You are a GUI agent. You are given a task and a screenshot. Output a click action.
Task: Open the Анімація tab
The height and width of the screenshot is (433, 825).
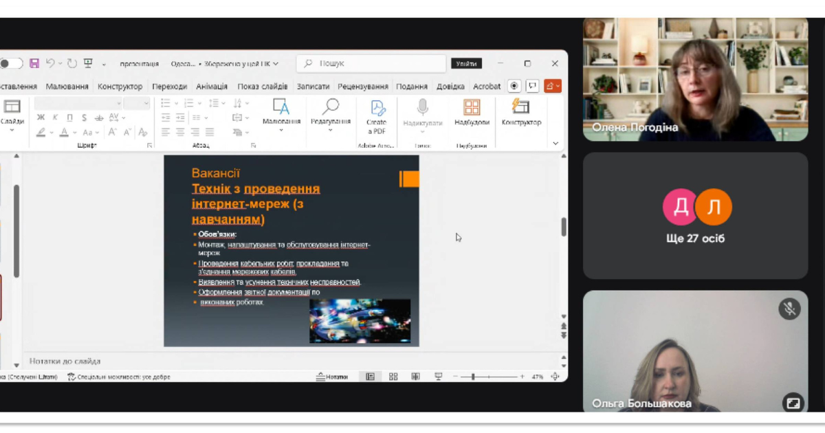click(x=212, y=87)
